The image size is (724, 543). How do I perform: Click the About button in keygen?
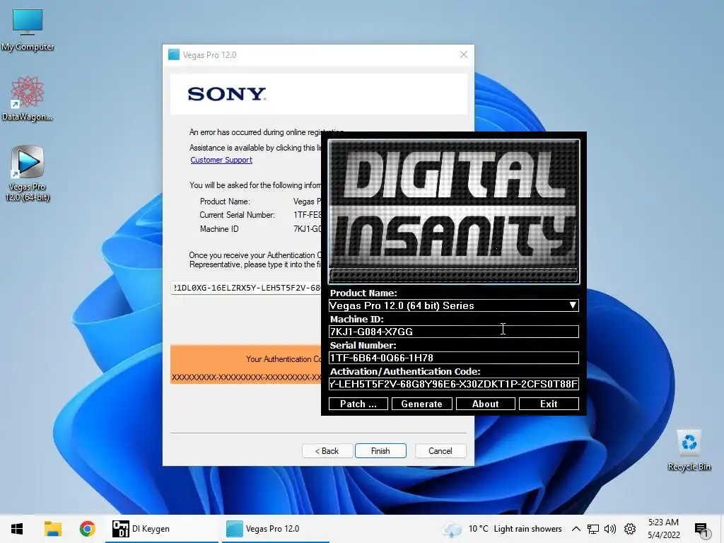[x=485, y=404]
